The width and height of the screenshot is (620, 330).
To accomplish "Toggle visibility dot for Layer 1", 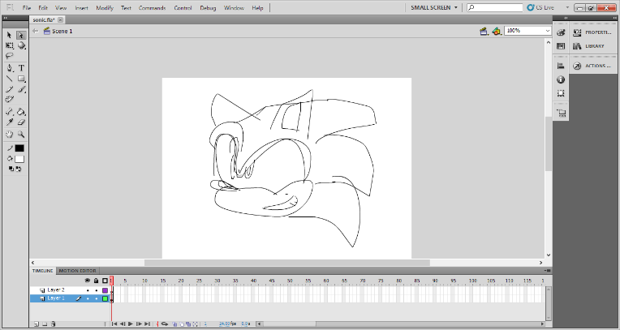I will [88, 298].
